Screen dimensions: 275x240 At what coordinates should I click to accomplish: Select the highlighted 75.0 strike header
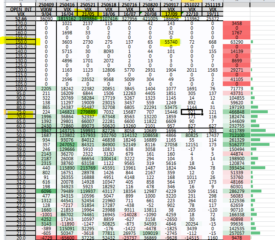point(21,112)
